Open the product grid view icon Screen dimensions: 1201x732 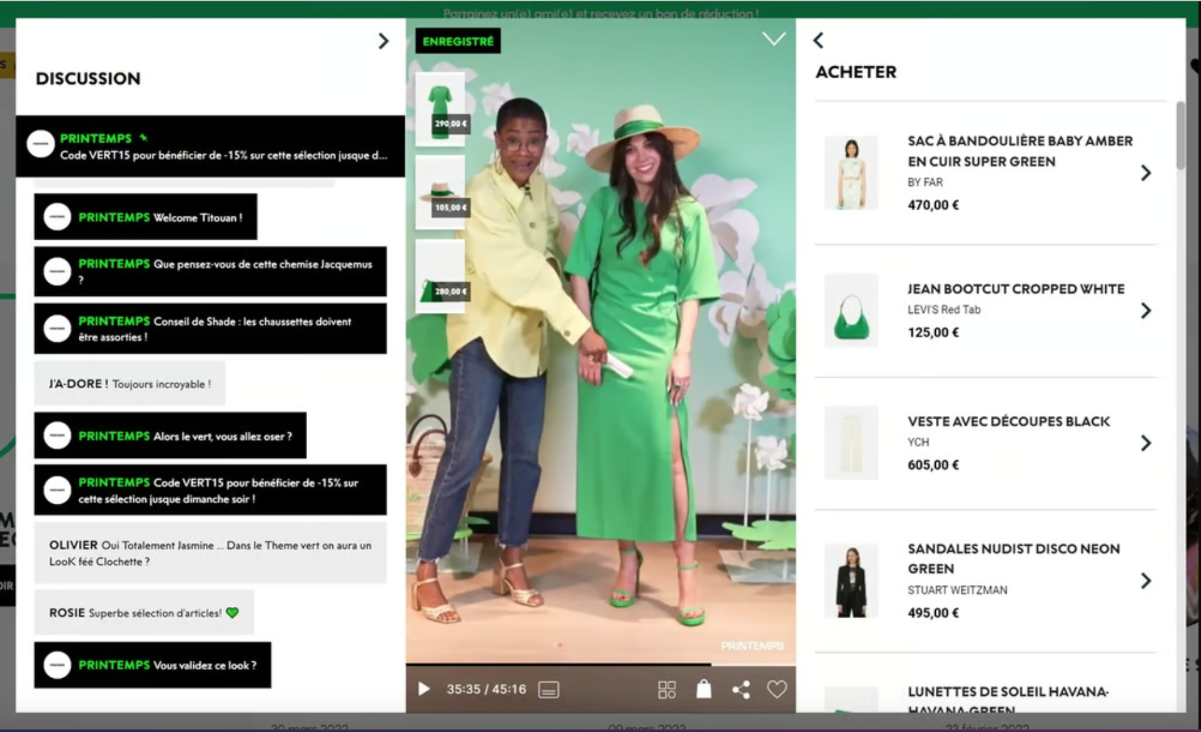coord(667,689)
